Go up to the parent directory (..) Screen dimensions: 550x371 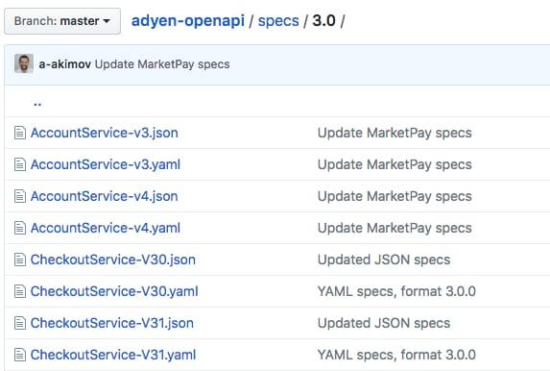click(37, 103)
